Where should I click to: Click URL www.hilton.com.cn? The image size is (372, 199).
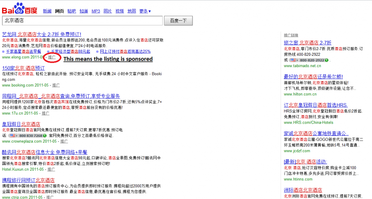300,94
